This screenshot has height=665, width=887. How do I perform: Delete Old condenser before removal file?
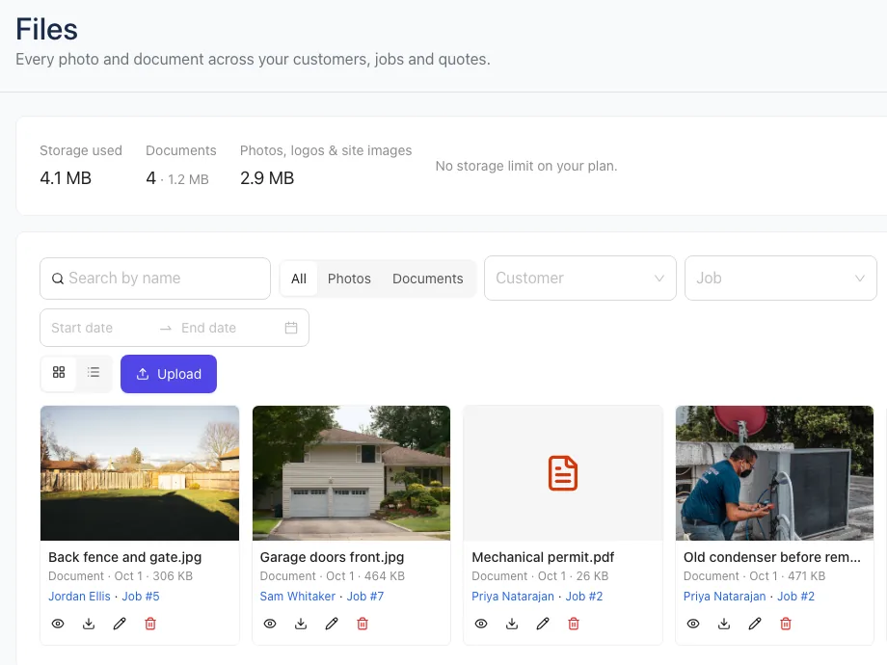786,624
